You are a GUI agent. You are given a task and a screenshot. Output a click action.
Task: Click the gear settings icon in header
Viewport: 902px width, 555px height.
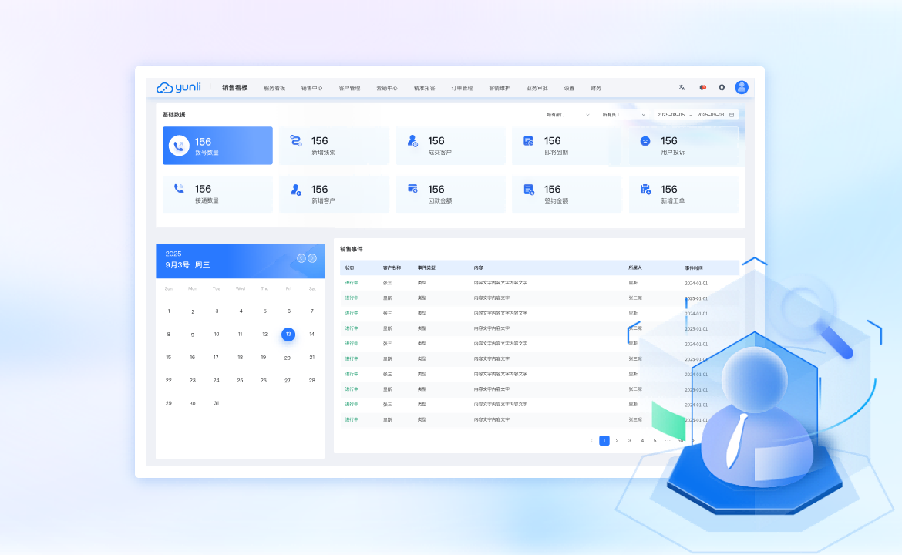click(722, 88)
